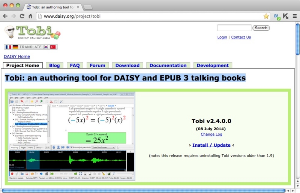Translate the page with the German flag
The height and width of the screenshot is (193, 300).
(x=15, y=47)
